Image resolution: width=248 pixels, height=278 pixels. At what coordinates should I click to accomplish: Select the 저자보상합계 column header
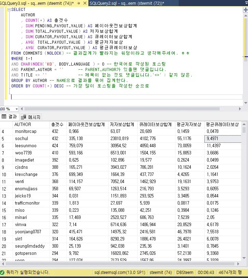(x=123, y=124)
